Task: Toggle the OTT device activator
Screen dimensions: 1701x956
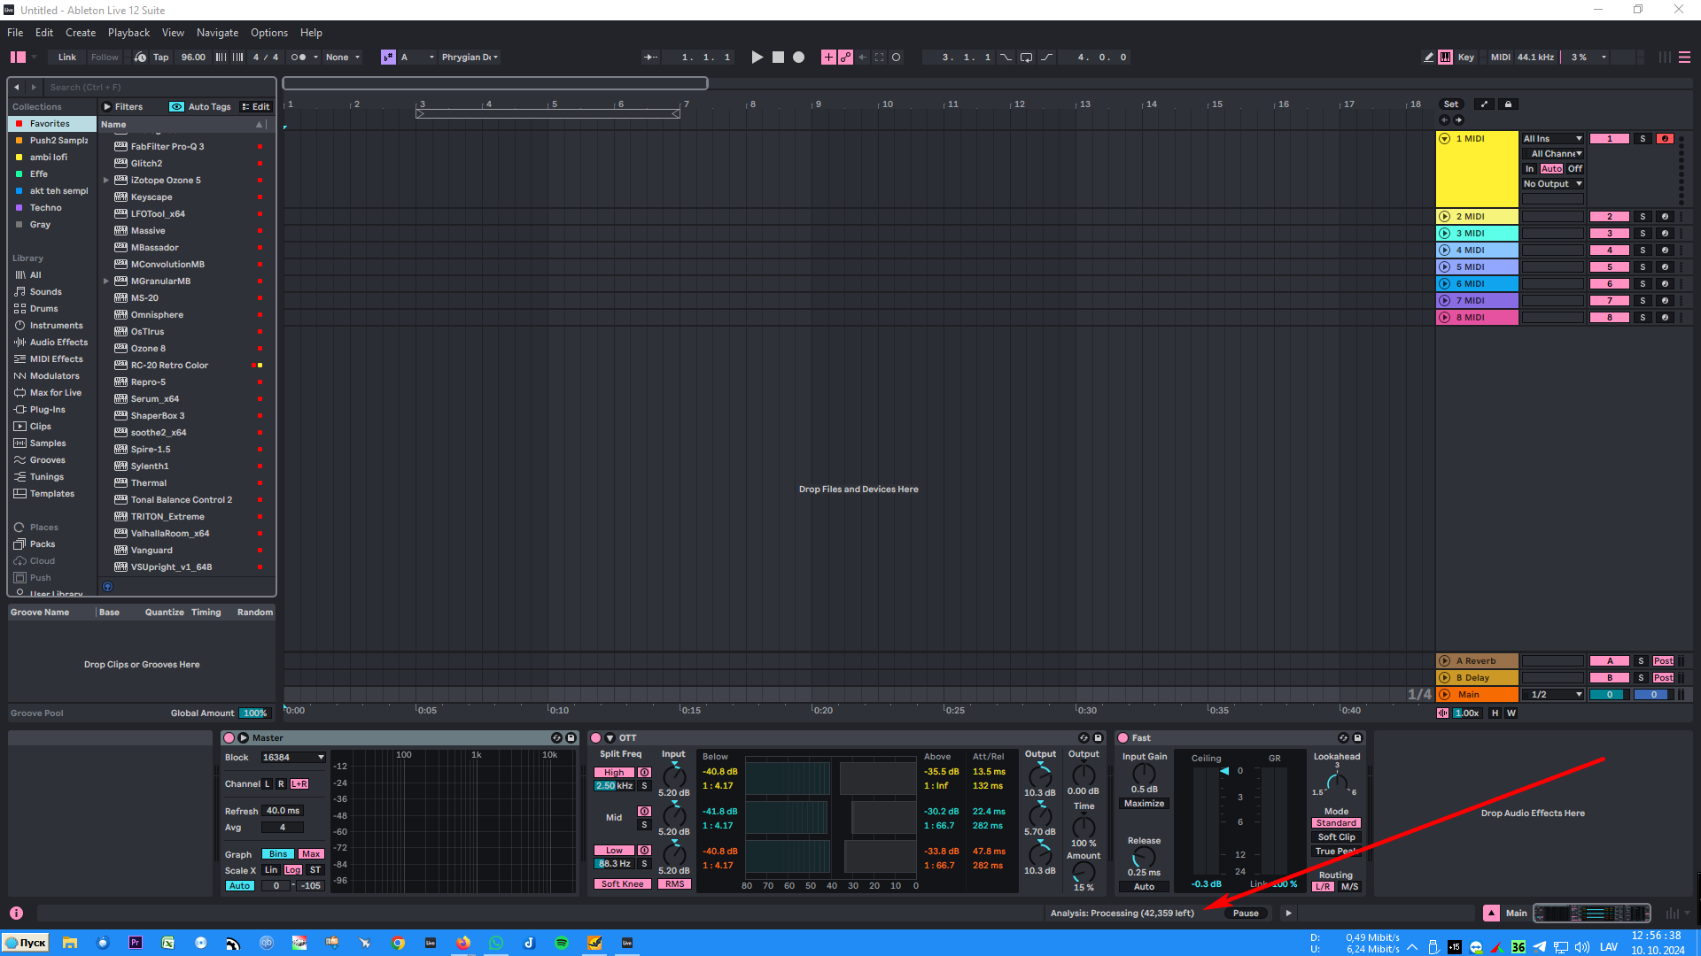Action: 596,738
